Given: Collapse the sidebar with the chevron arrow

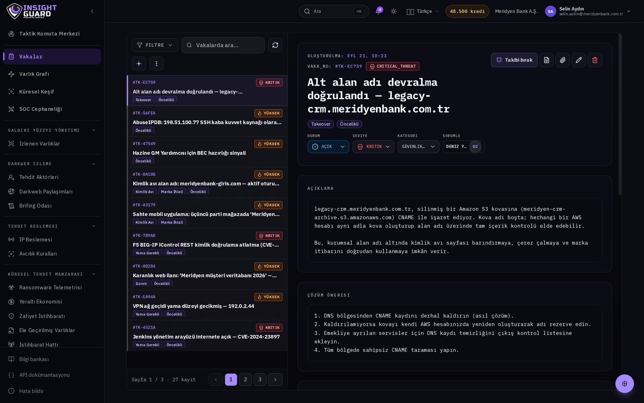Looking at the screenshot, I should click(x=92, y=11).
